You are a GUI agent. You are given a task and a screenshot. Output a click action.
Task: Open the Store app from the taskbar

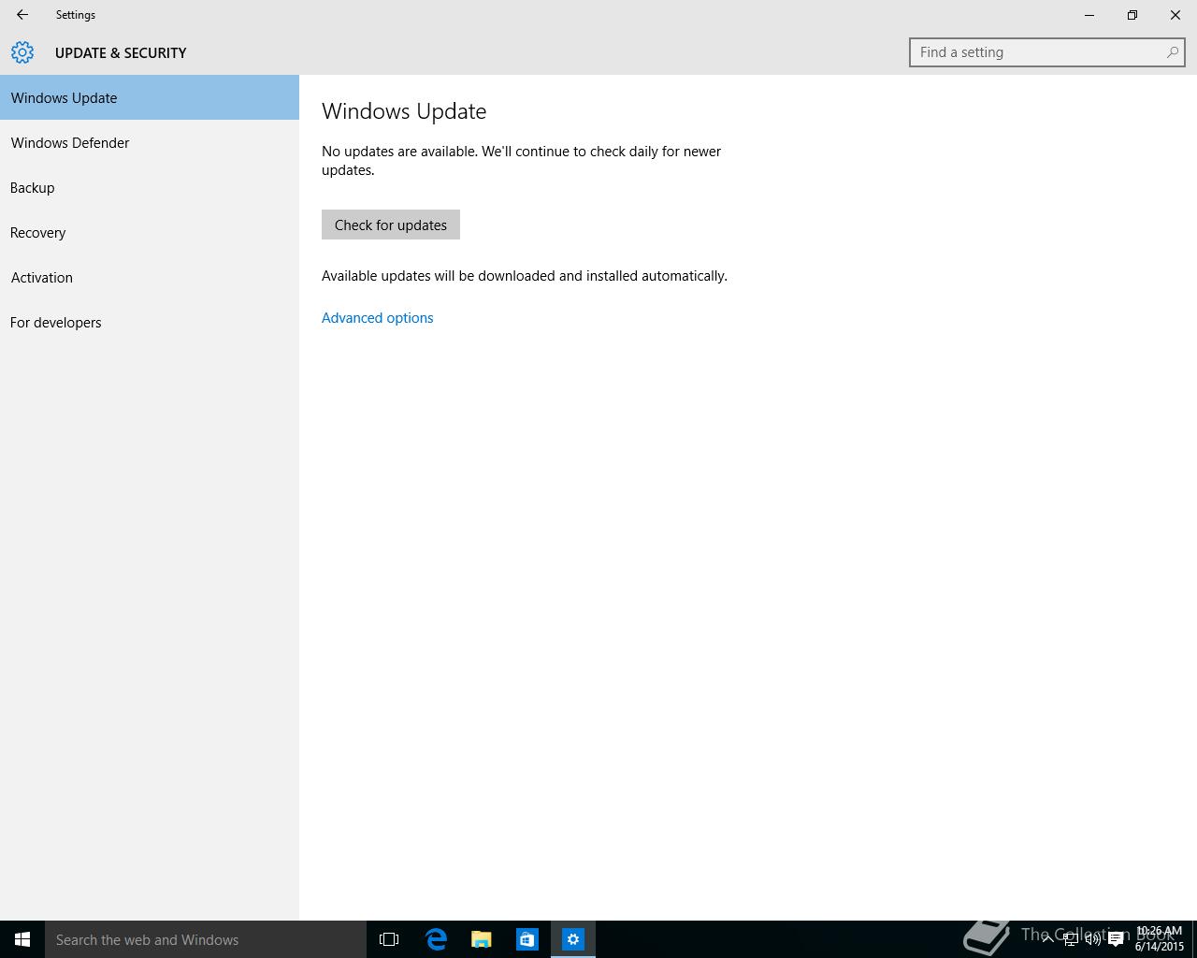[527, 939]
